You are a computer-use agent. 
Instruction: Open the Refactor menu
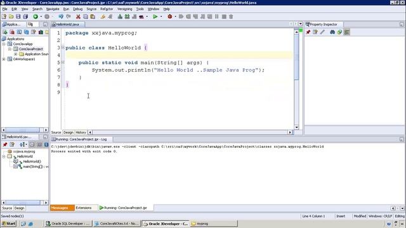107,9
